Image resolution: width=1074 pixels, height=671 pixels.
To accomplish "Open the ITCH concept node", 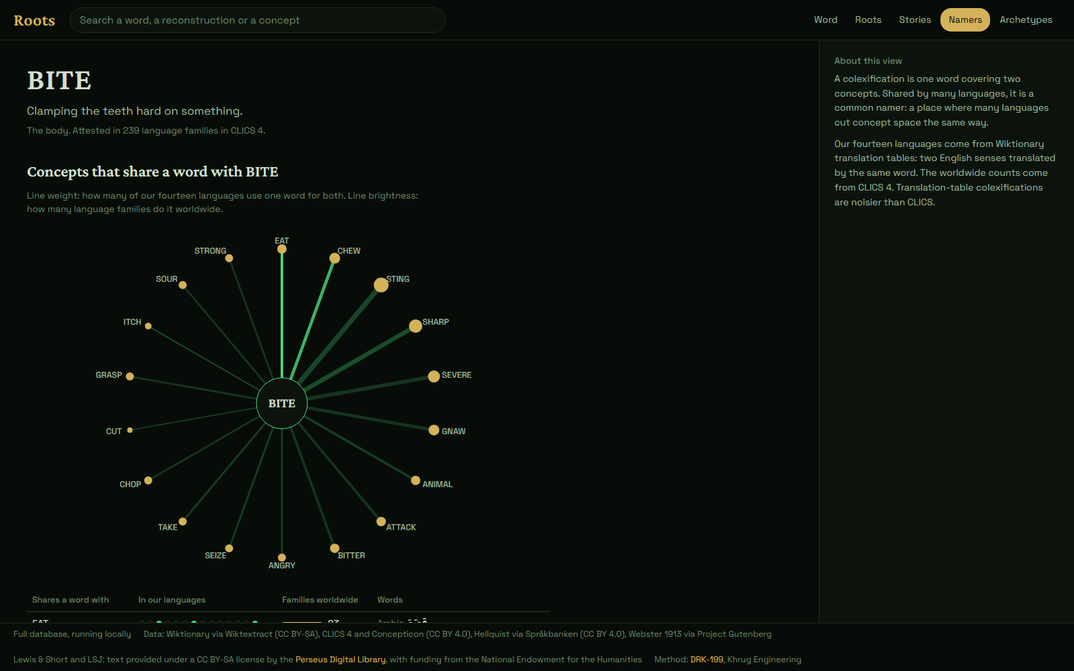I will click(x=148, y=326).
